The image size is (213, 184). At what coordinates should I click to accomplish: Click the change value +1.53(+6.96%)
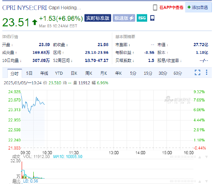click(x=61, y=19)
